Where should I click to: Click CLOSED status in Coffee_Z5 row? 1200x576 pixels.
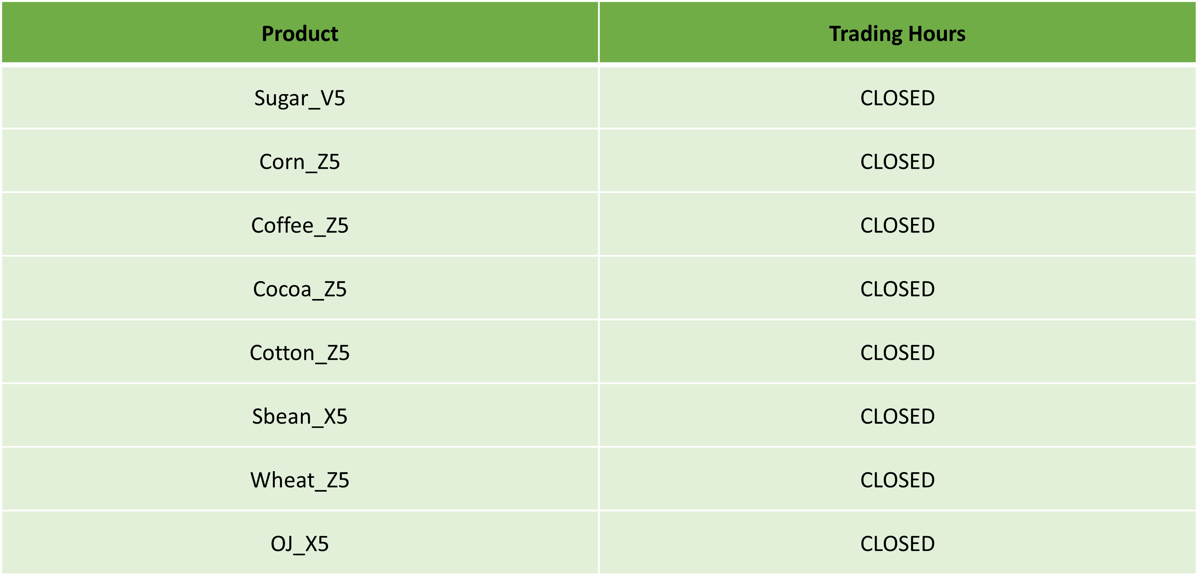point(897,225)
